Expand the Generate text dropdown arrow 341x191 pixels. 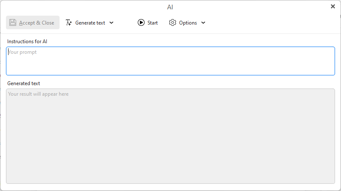click(x=111, y=23)
